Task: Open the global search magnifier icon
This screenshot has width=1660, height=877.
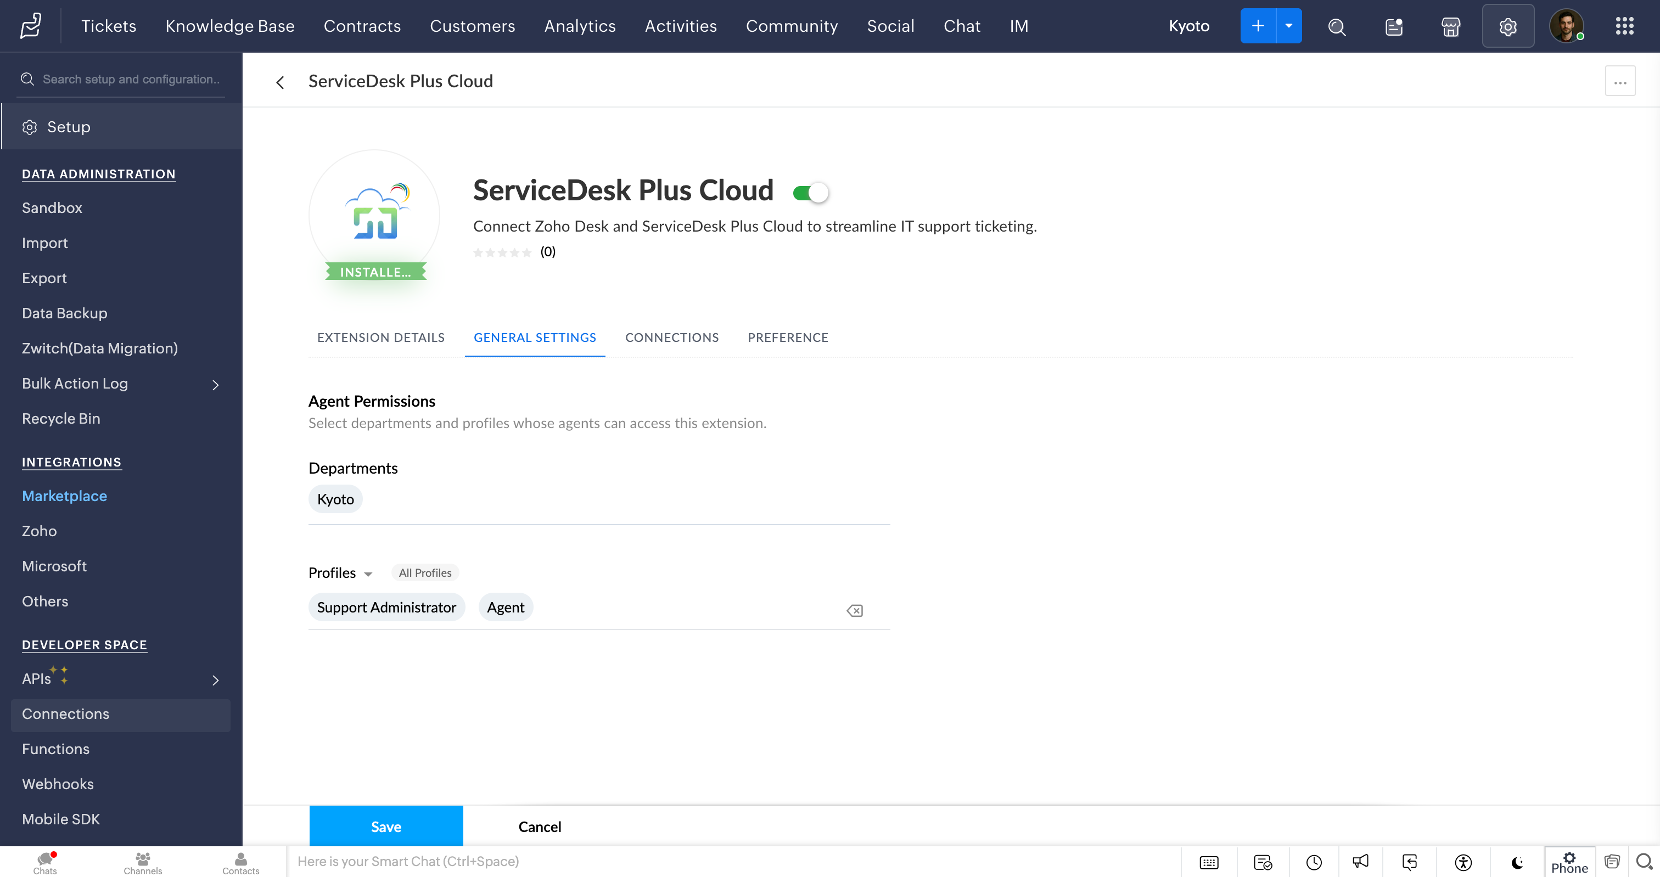Action: [x=1337, y=26]
